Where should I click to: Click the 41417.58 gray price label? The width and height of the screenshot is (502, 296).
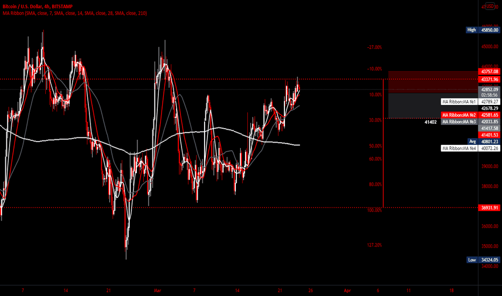(x=489, y=128)
